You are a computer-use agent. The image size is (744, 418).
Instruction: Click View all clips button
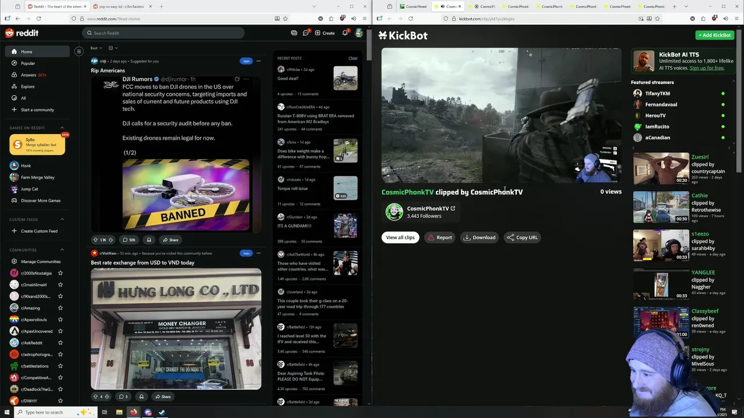(400, 237)
